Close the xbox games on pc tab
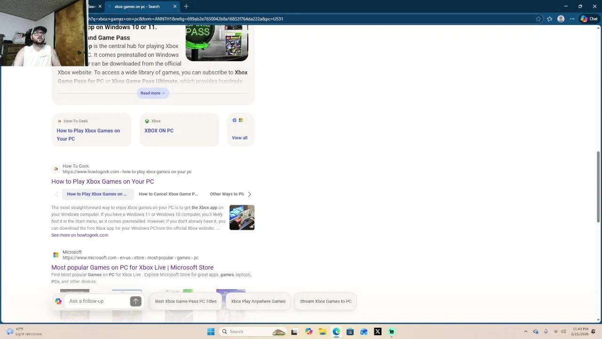The image size is (602, 339). click(x=175, y=6)
